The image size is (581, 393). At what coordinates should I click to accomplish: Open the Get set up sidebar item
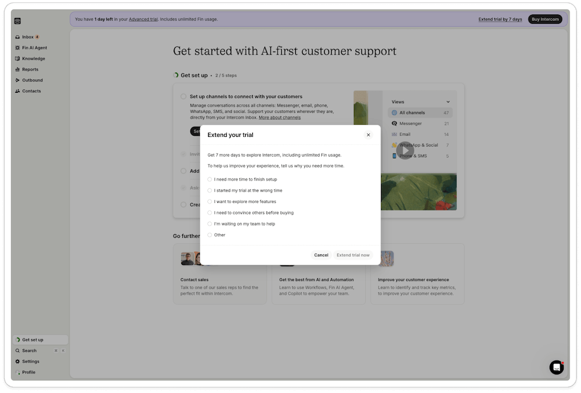tap(41, 340)
